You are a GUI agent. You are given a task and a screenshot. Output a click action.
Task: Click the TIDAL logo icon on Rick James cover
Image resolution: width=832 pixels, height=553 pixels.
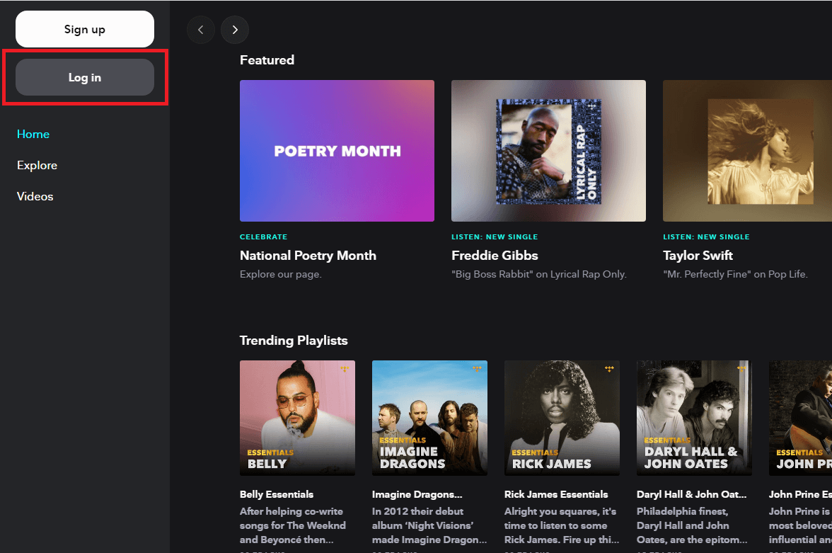click(609, 369)
